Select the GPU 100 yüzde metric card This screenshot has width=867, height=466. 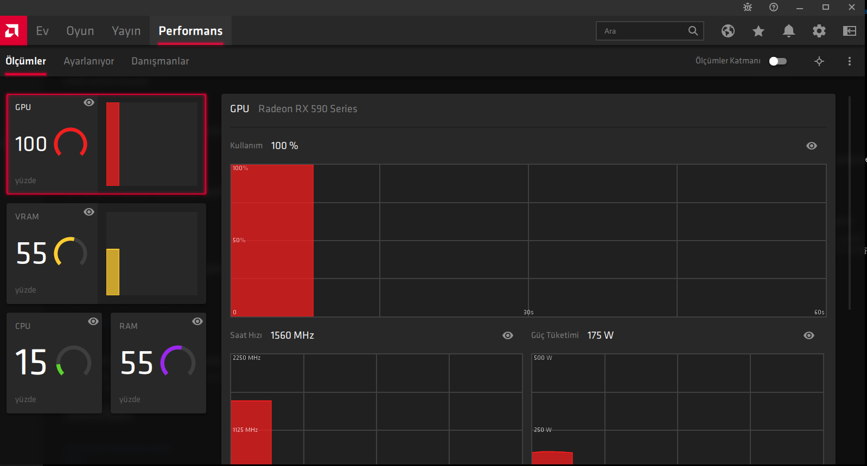tap(106, 144)
